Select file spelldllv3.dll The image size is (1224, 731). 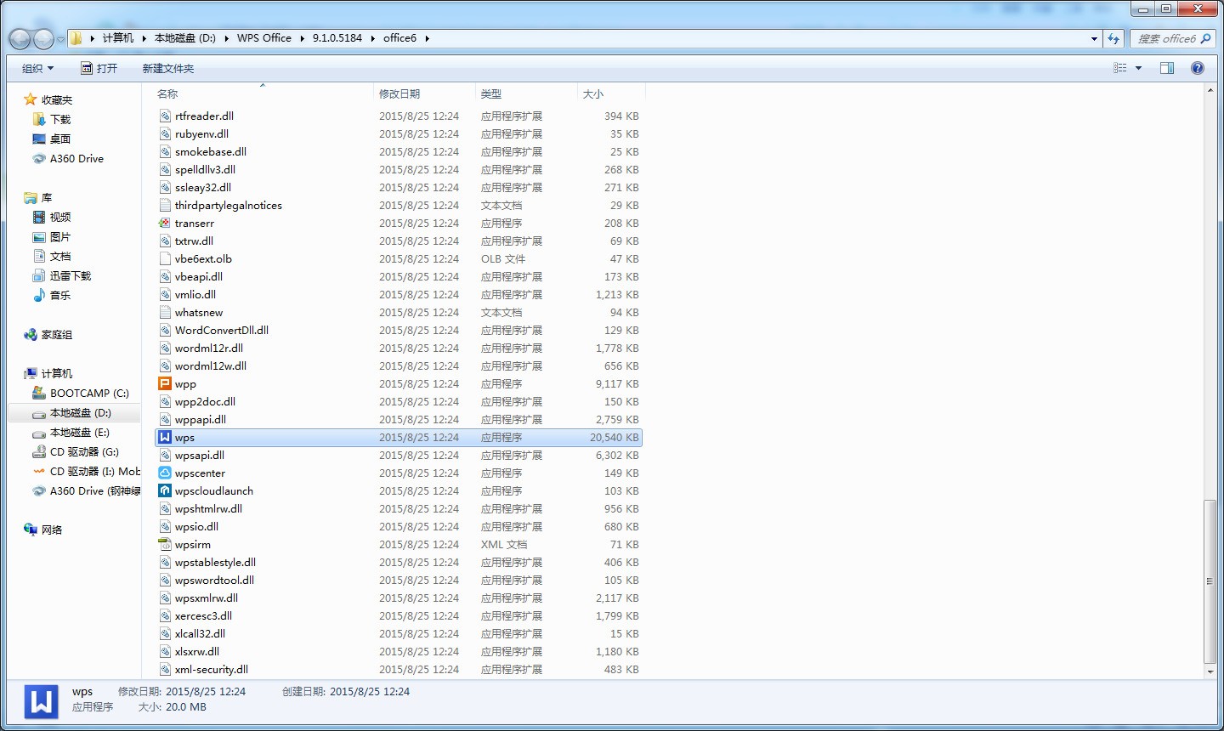pos(205,169)
